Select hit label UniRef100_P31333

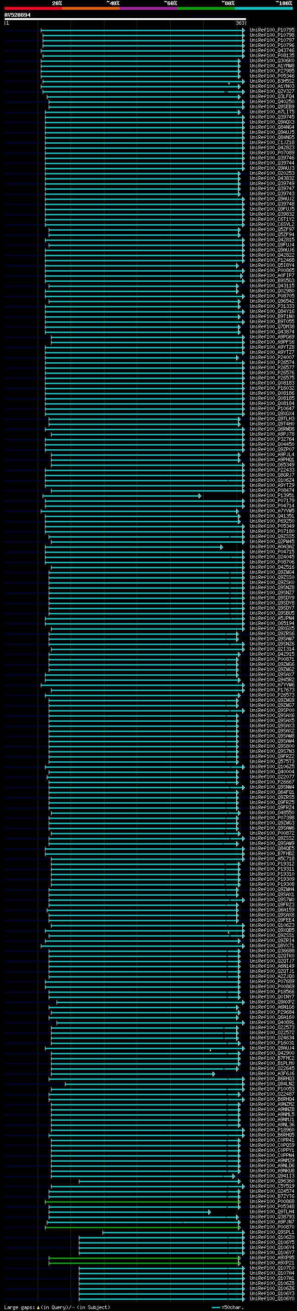click(272, 306)
